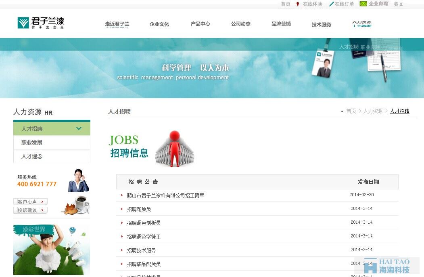
Task: Click the date in the 招聘调色制板员 row
Action: pos(361,222)
